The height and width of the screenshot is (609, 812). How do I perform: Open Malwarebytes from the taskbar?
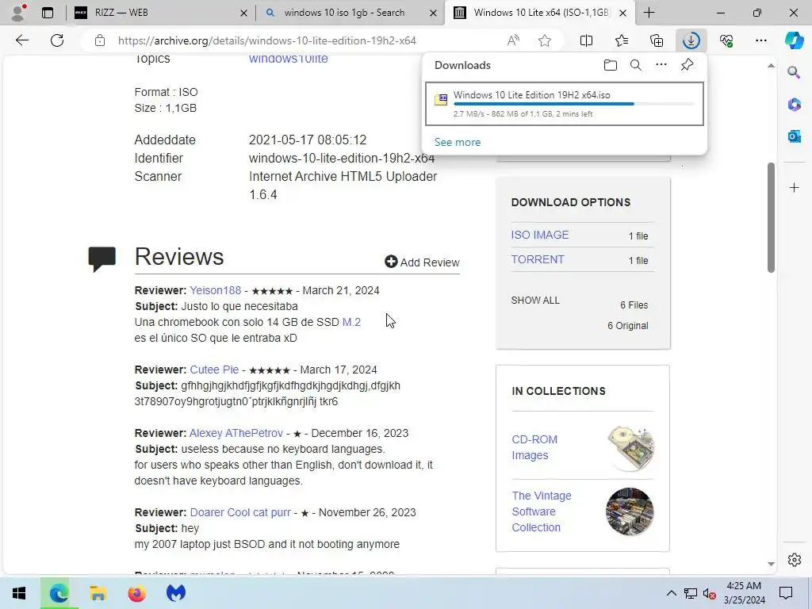(175, 593)
